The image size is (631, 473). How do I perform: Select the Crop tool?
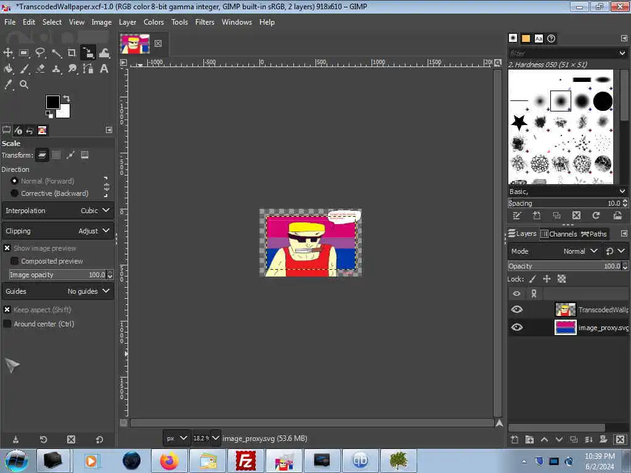coord(71,53)
